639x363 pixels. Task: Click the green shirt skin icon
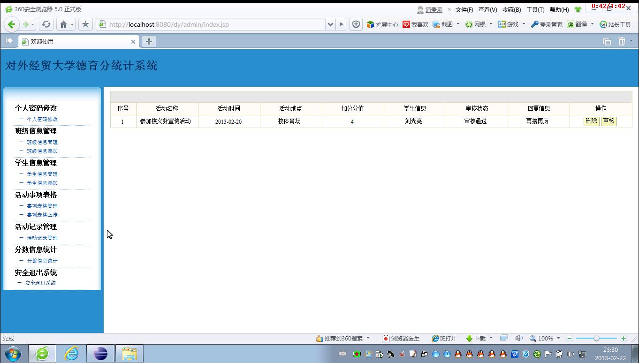tap(578, 9)
